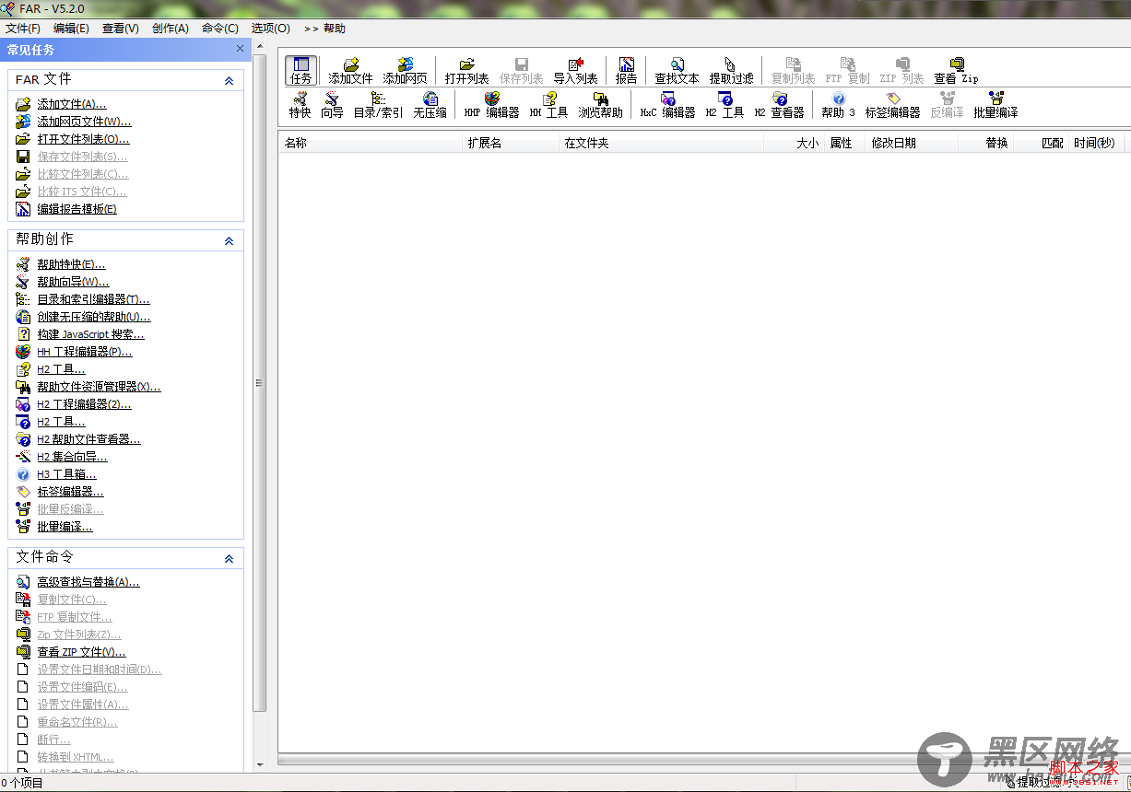The width and height of the screenshot is (1131, 792).
Task: Click 批量编译... link in sidebar
Action: coord(65,527)
